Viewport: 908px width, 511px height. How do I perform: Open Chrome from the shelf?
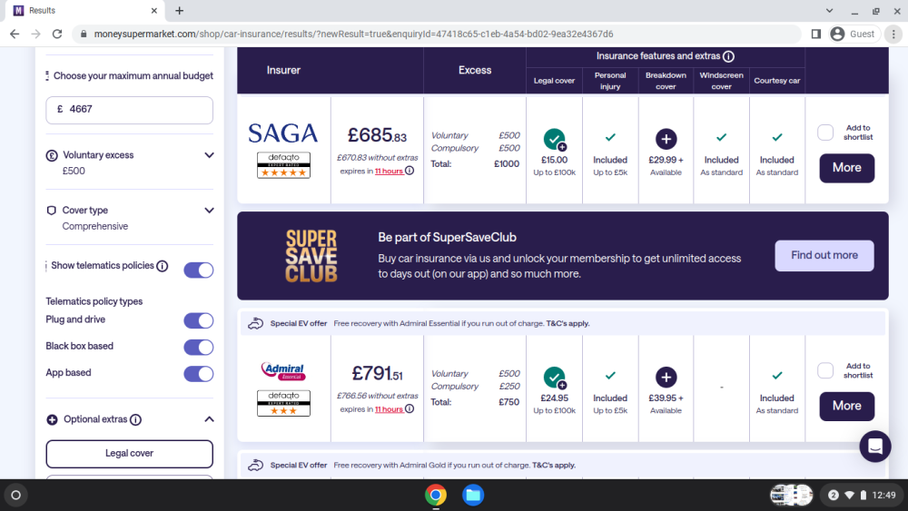click(436, 496)
